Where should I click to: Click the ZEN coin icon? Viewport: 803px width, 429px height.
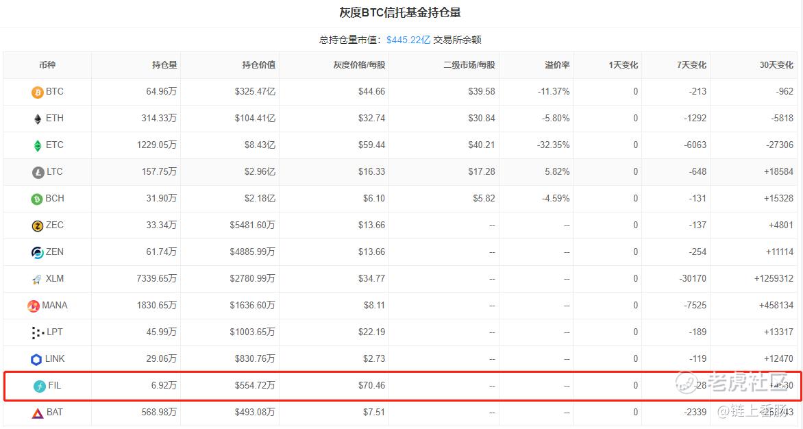(38, 252)
